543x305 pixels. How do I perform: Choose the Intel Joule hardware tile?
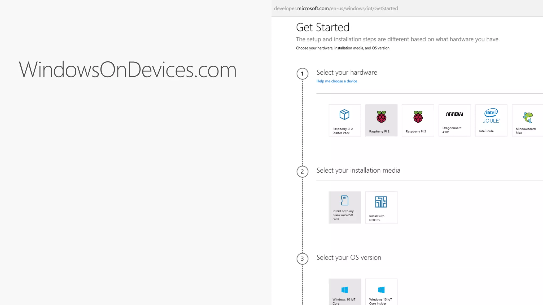[491, 120]
